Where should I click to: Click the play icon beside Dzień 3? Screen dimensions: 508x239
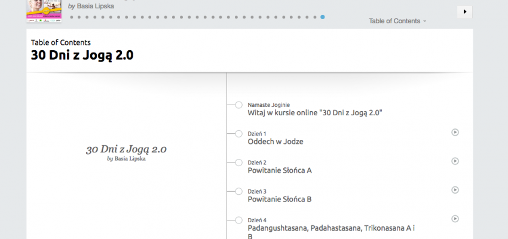[455, 190]
